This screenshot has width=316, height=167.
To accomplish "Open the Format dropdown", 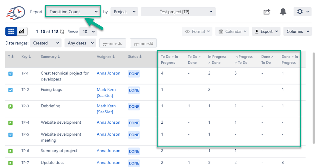I will pyautogui.click(x=197, y=31).
